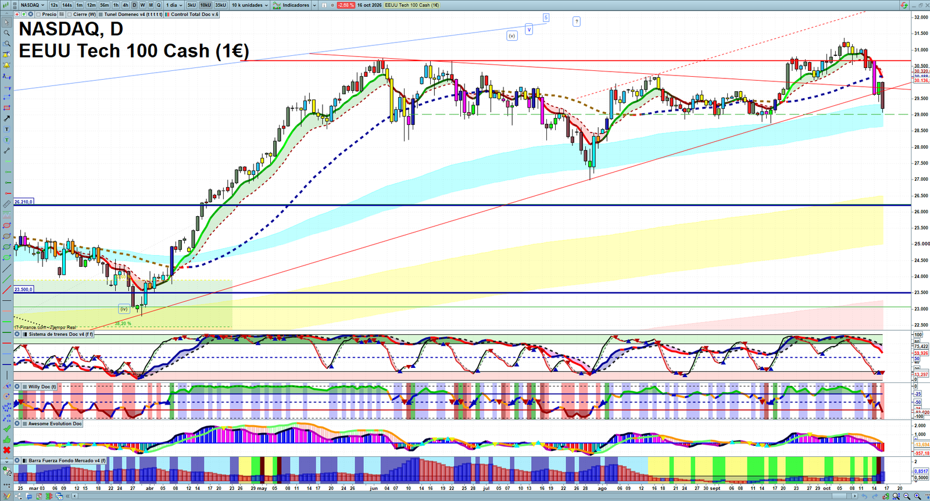Toggle the Cierre (W) checkbox
Viewport: 930px width, 501px height.
click(x=70, y=15)
